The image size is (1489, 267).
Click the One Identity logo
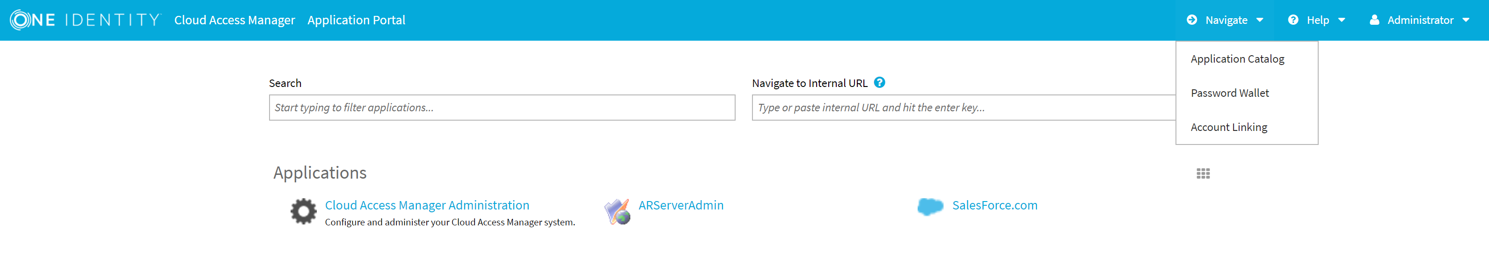coord(84,20)
